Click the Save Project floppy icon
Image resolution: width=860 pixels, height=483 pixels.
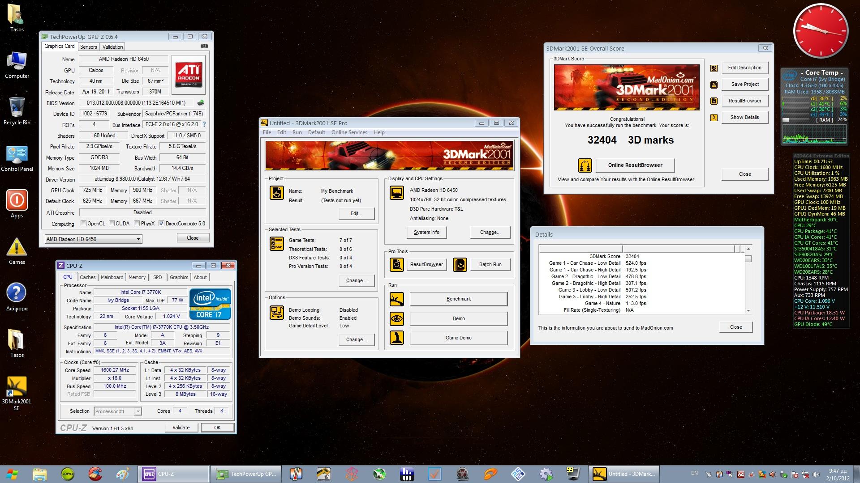coord(714,85)
